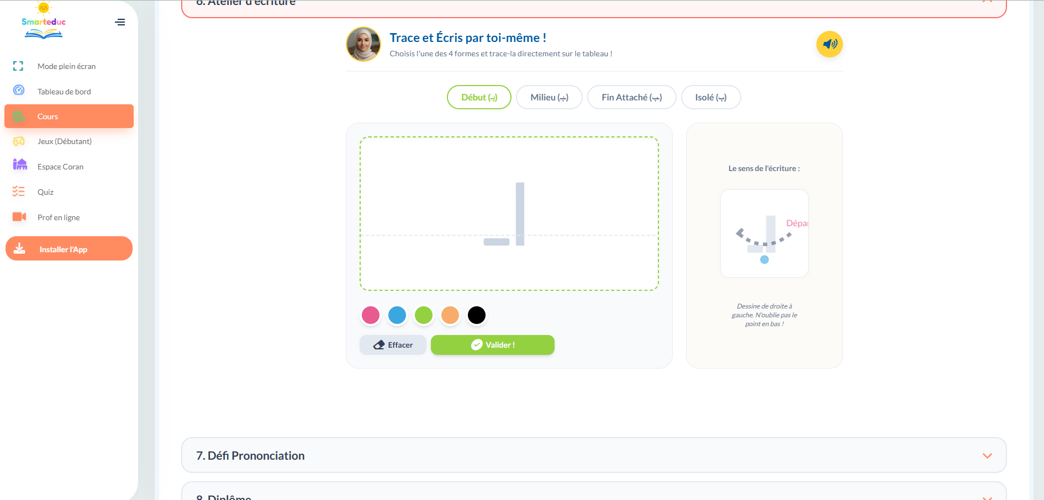The image size is (1044, 500).
Task: Choose the Isolé letter form
Action: point(711,97)
